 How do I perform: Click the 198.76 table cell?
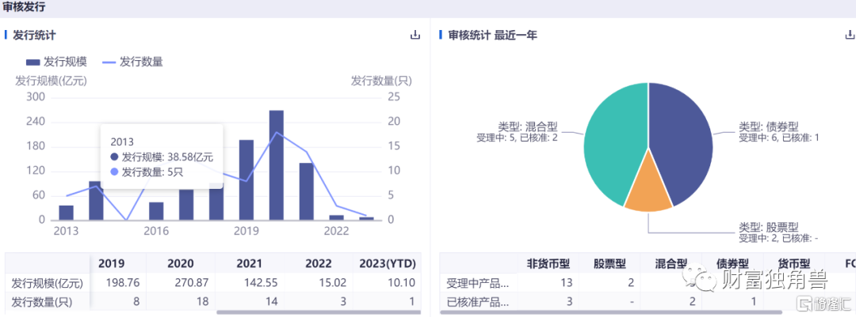[x=124, y=283]
